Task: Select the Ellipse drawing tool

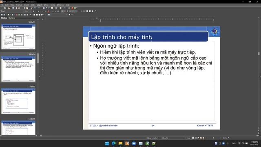Action: [x=40, y=15]
